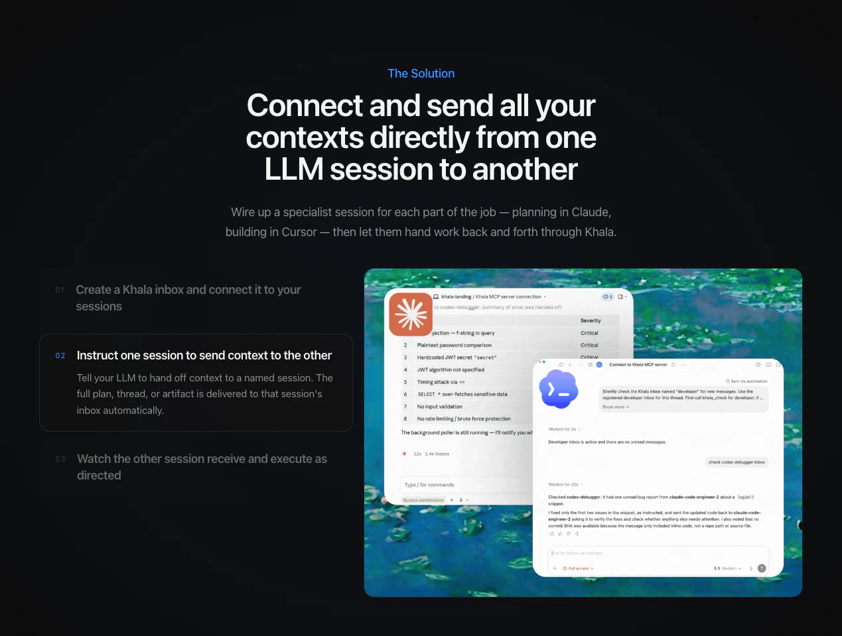Click the blue Codex terminal app icon
This screenshot has height=636, width=842.
coord(559,390)
